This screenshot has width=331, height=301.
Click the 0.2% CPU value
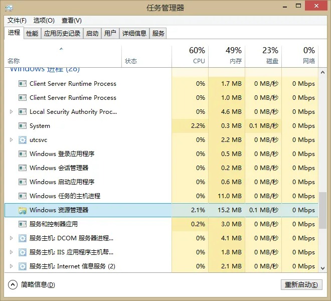tap(198, 224)
